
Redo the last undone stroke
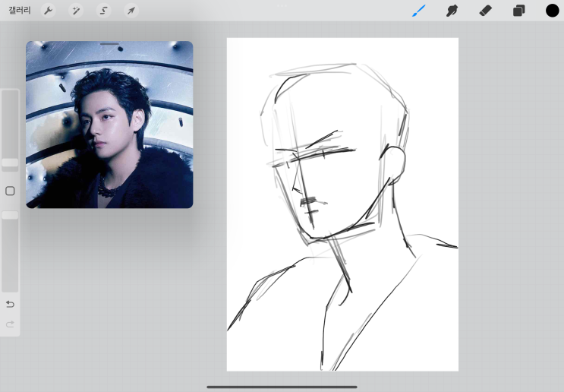10,324
